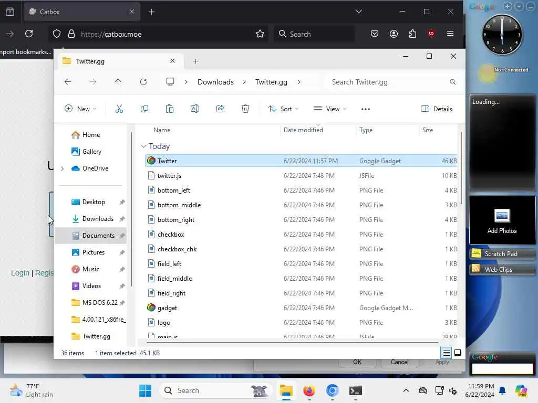Open File Explorer from the taskbar
Viewport: 538px width, 403px height.
click(286, 390)
